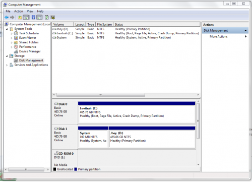Click "Healthy (Primary Partition)" status in Jhey row
The height and width of the screenshot is (182, 252).
click(133, 29)
